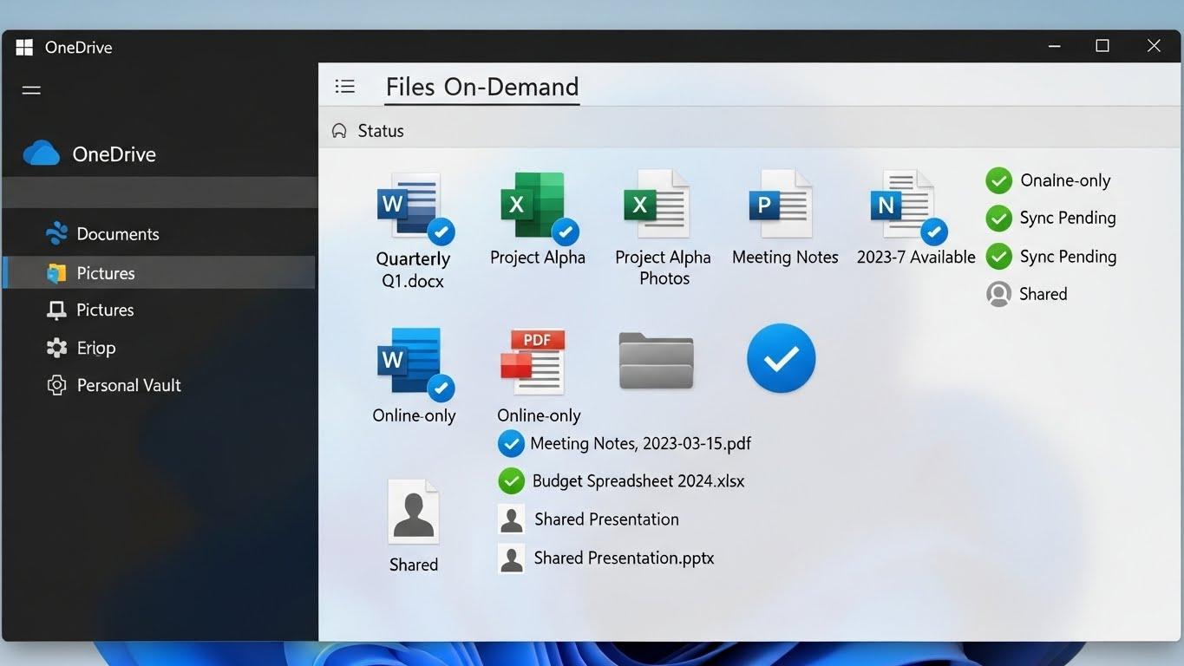
Task: Expand the list view options icon
Action: pos(345,86)
